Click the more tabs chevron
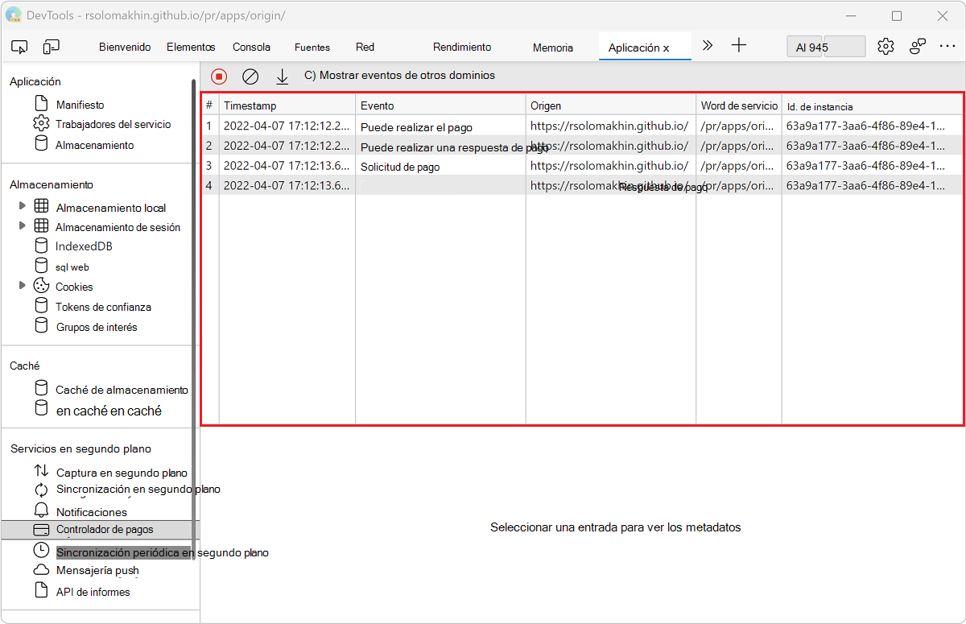Image resolution: width=966 pixels, height=624 pixels. [x=708, y=46]
